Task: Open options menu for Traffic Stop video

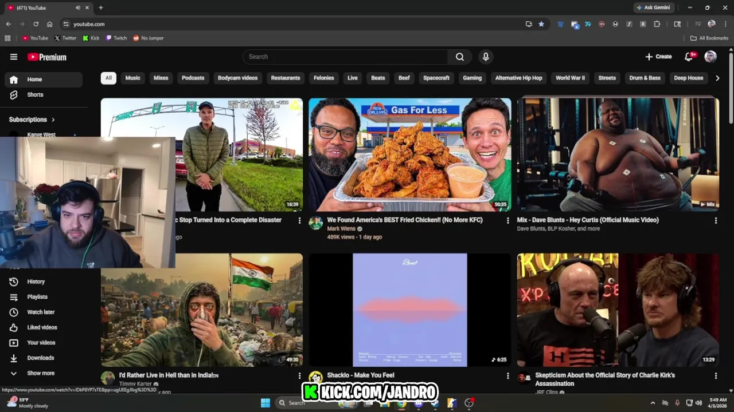Action: click(x=299, y=220)
